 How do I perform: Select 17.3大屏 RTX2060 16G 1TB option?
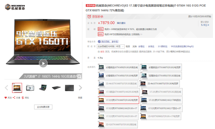tap(161, 100)
